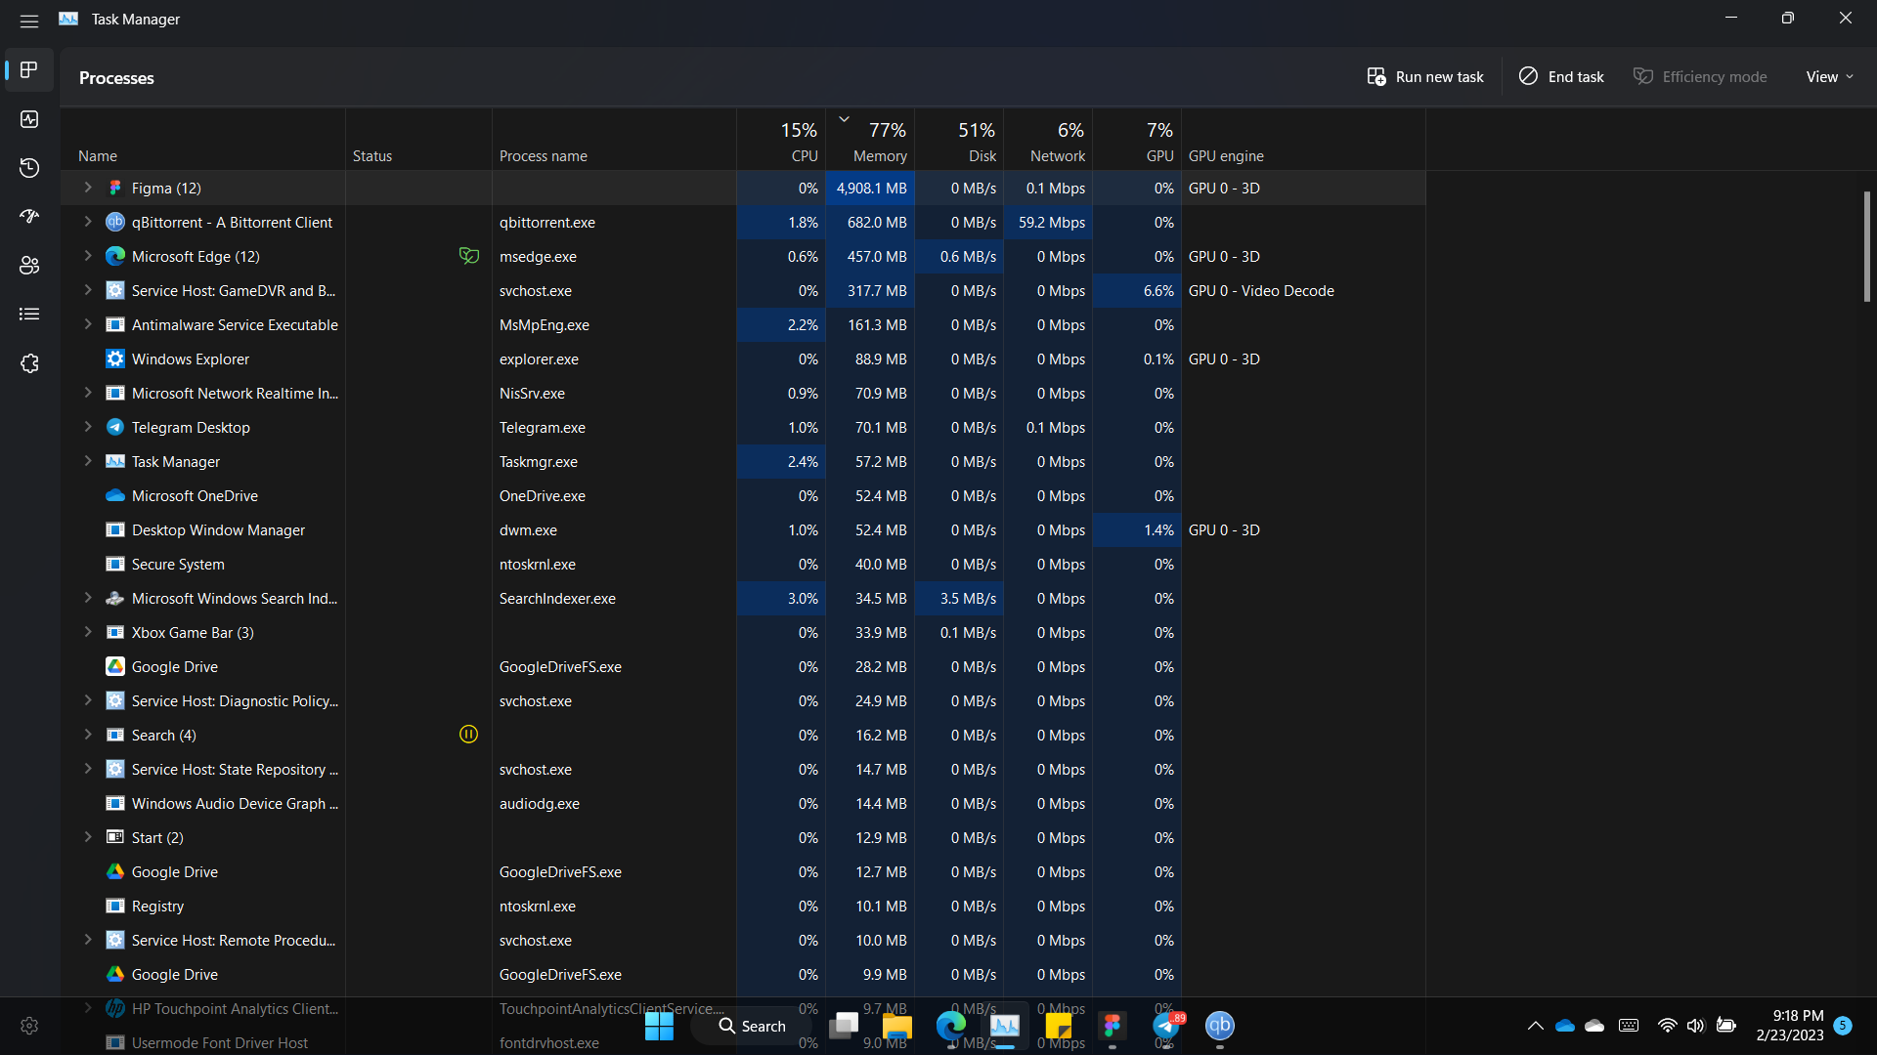
Task: Select the Desktop Window Manager row
Action: [743, 529]
